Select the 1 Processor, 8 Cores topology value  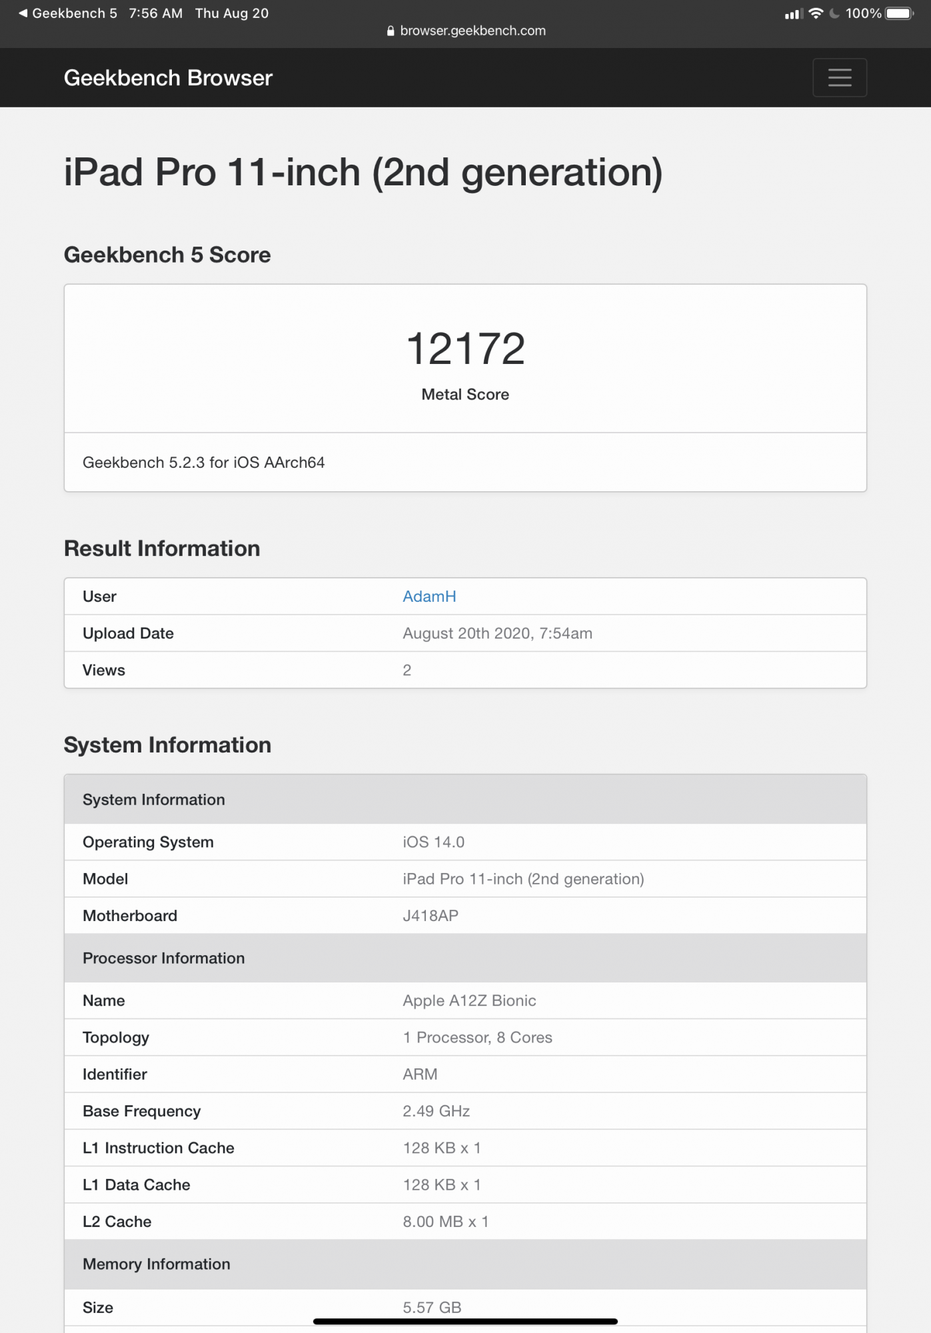pyautogui.click(x=477, y=1038)
